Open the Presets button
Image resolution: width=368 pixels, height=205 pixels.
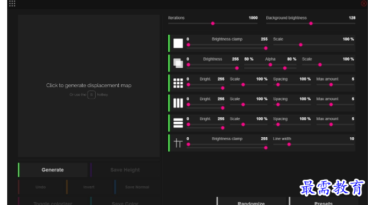click(x=323, y=202)
